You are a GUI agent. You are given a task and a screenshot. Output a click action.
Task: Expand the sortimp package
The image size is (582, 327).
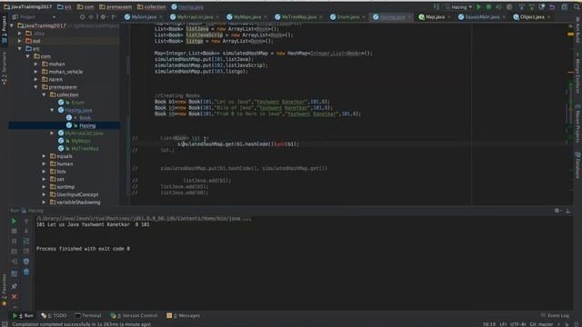[x=45, y=187]
